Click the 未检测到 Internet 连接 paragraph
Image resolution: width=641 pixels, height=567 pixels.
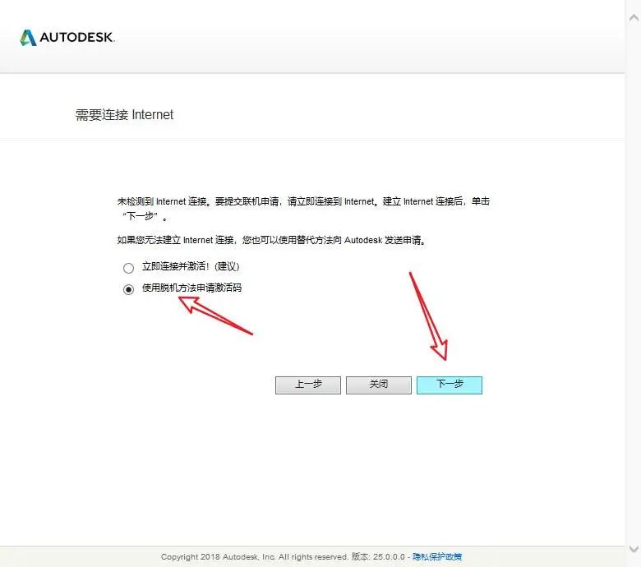click(x=303, y=209)
